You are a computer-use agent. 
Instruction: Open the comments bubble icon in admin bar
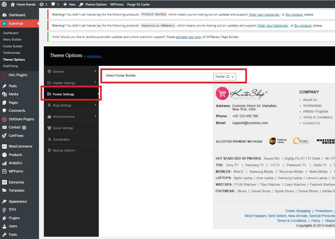[x=53, y=4]
